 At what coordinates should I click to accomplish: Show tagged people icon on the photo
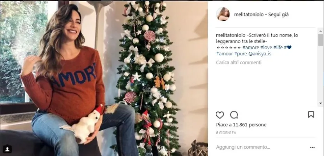click(x=7, y=149)
